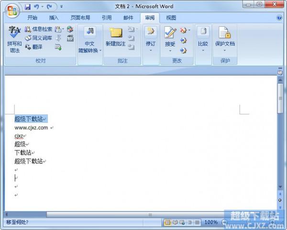287x230 pixels.
Task: Expand the 修订 dropdown arrow
Action: [151, 51]
